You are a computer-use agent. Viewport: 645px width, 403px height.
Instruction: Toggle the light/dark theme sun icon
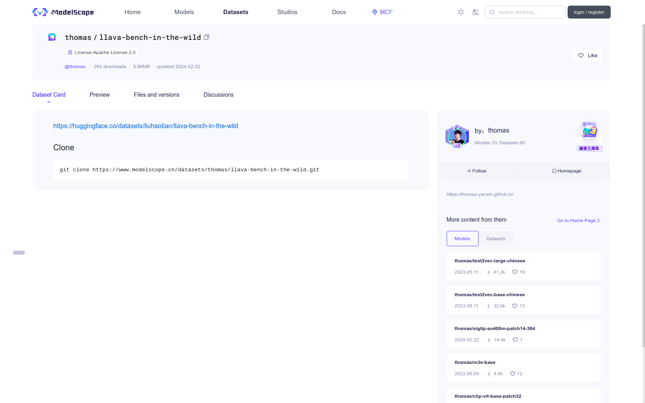click(x=461, y=12)
